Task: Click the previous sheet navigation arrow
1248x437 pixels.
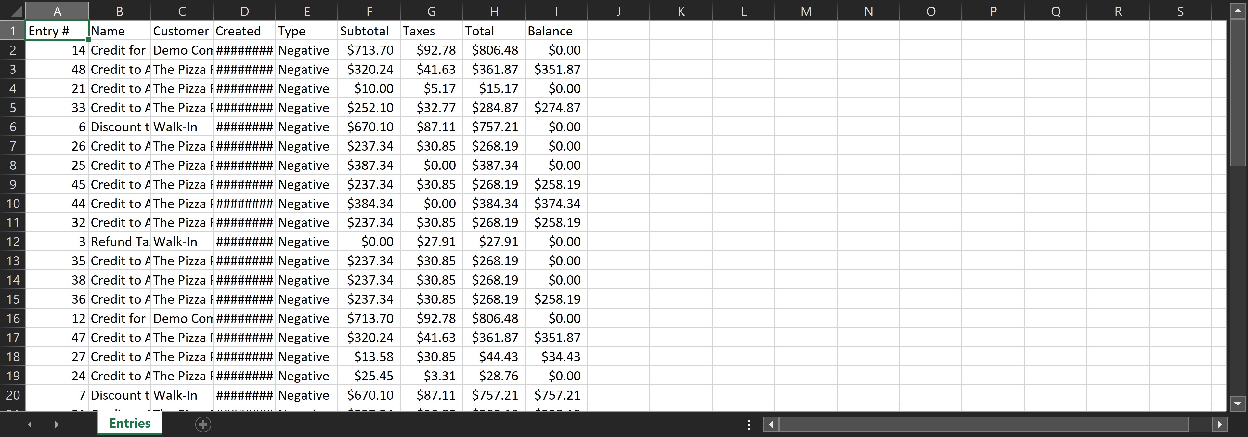Action: (30, 424)
